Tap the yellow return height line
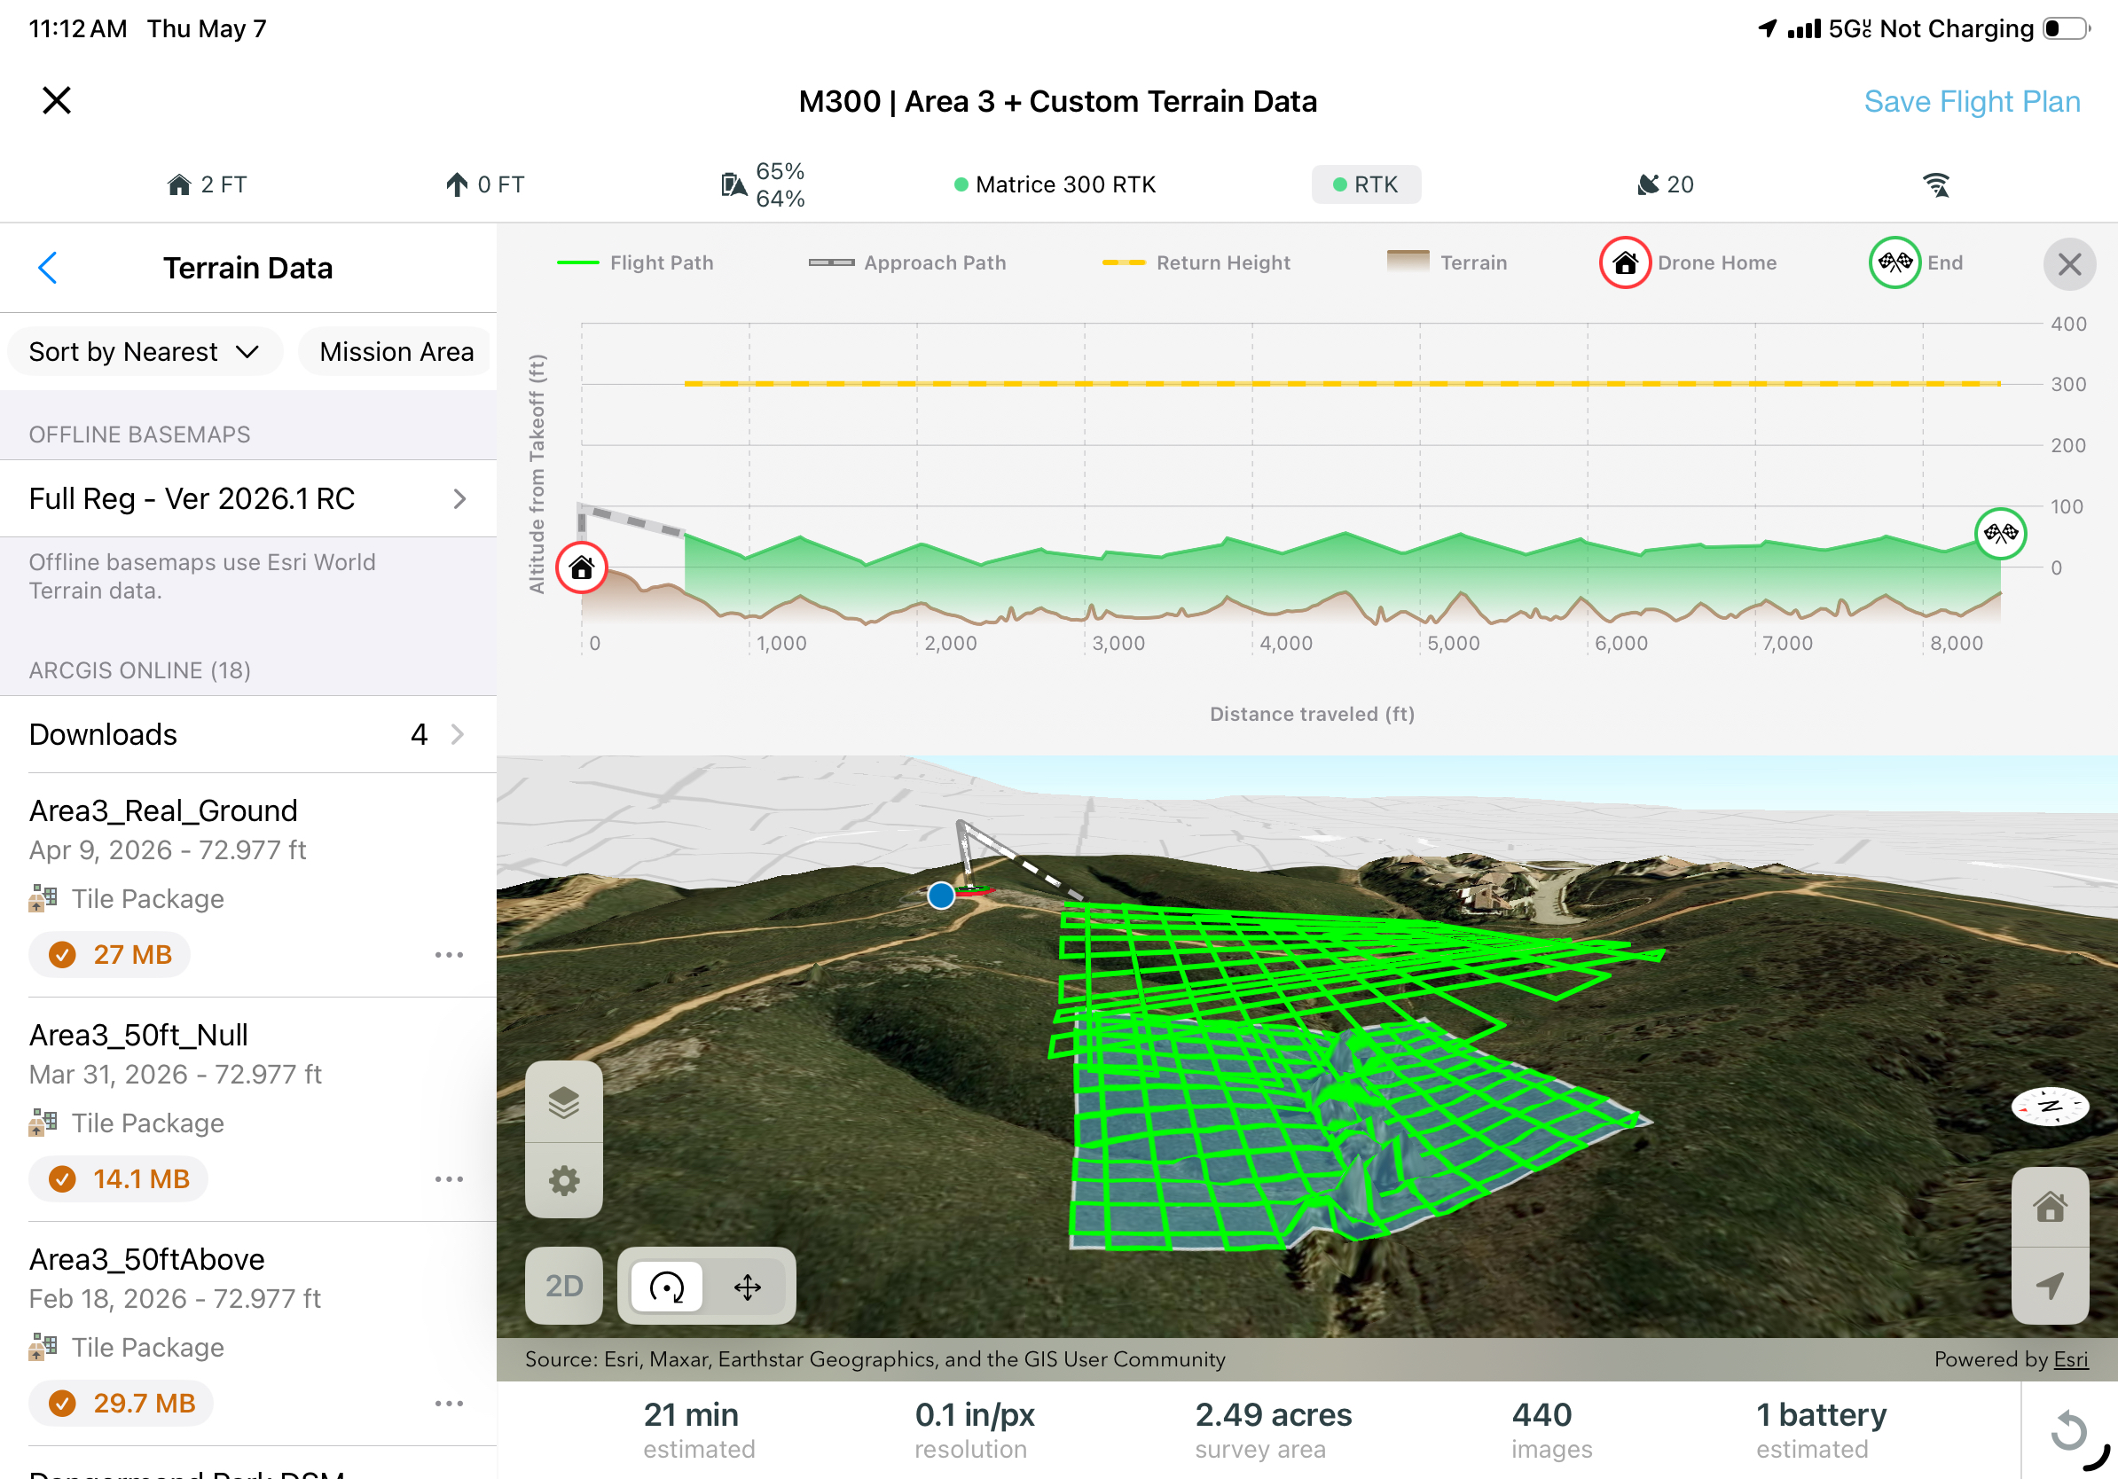The width and height of the screenshot is (2118, 1479). [1342, 384]
